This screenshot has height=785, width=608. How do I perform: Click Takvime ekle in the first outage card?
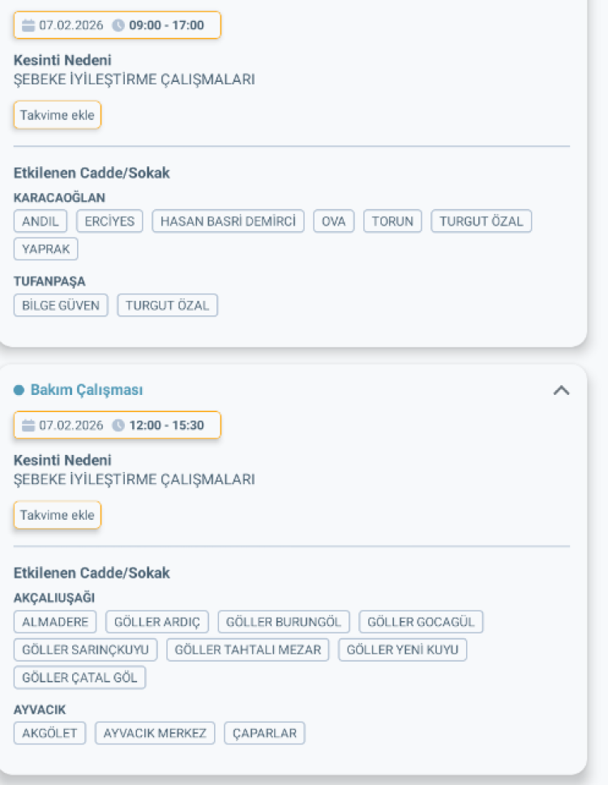57,115
